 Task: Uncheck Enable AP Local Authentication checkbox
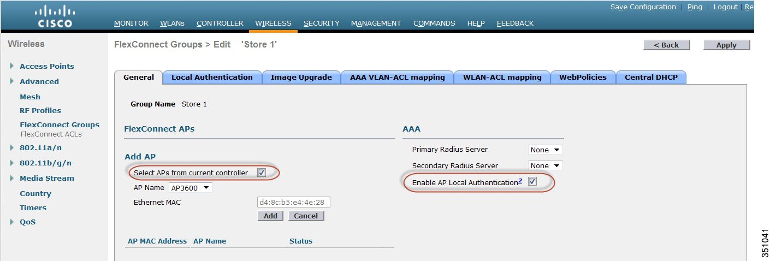532,182
